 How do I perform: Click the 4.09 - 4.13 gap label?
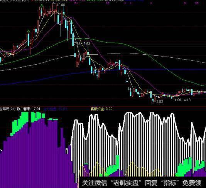point(182,100)
